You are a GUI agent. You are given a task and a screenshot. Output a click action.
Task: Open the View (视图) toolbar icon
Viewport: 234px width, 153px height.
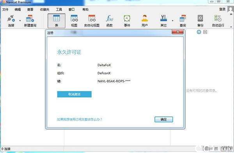click(x=74, y=21)
